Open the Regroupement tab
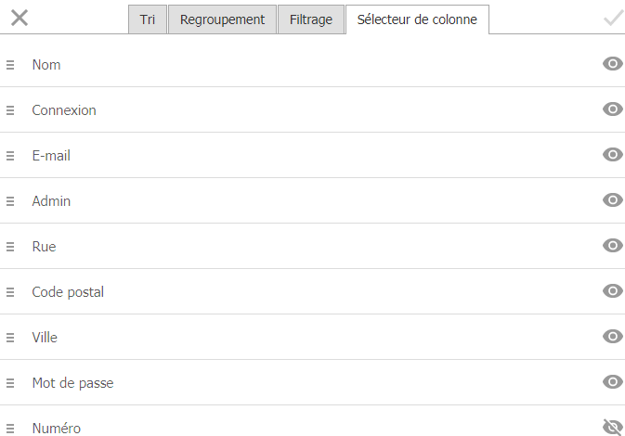 pos(222,19)
